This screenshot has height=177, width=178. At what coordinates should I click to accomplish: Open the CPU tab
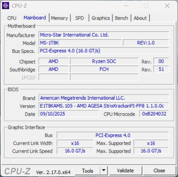click(x=12, y=18)
